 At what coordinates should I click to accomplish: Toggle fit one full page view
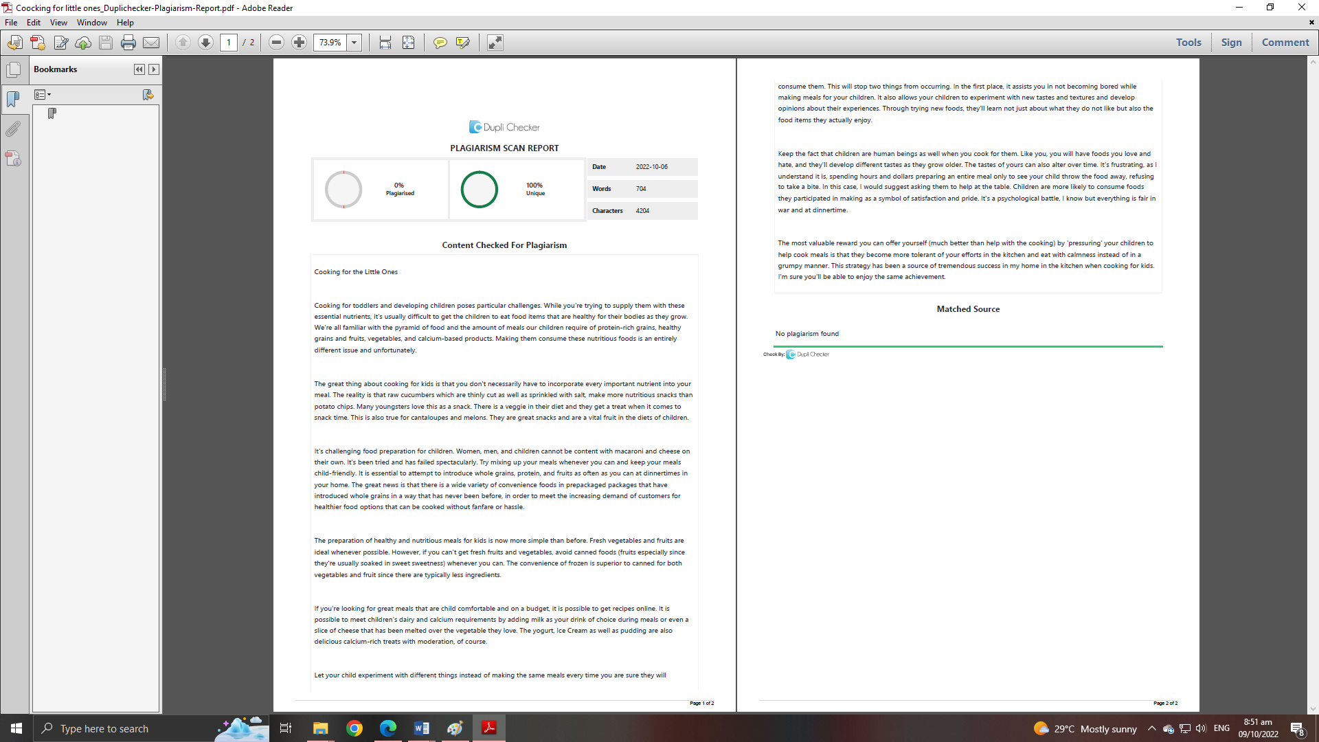pos(408,43)
